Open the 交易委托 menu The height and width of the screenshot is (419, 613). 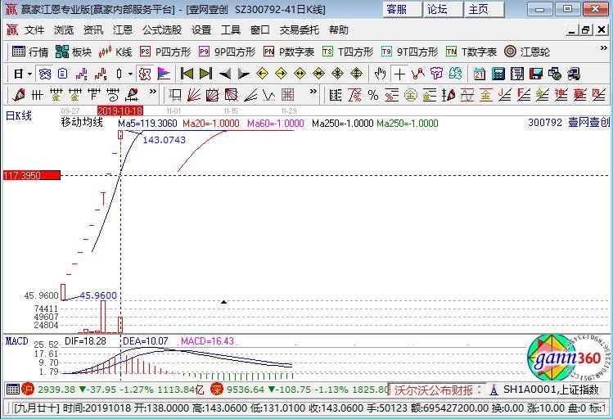click(x=300, y=29)
